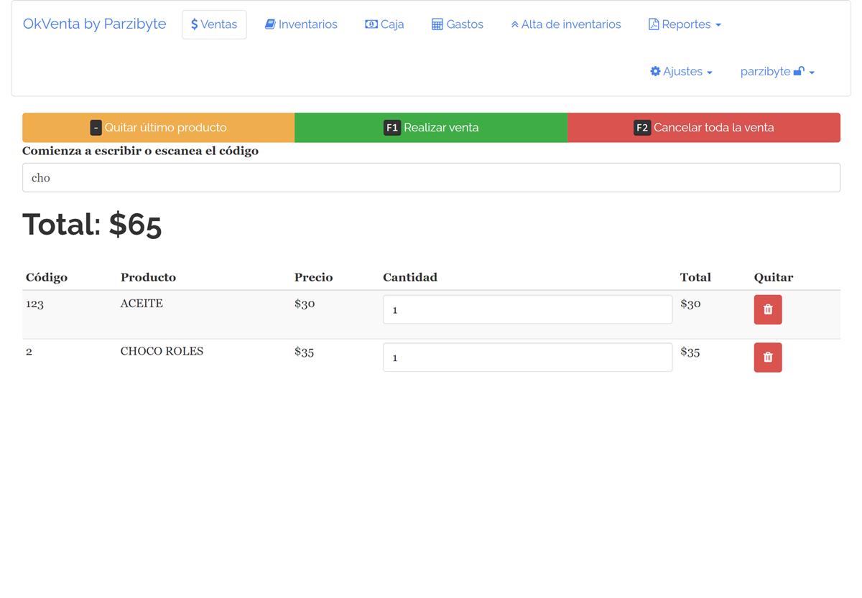Click the quantity field for CHOCO ROLES
The height and width of the screenshot is (598, 862).
tap(527, 358)
